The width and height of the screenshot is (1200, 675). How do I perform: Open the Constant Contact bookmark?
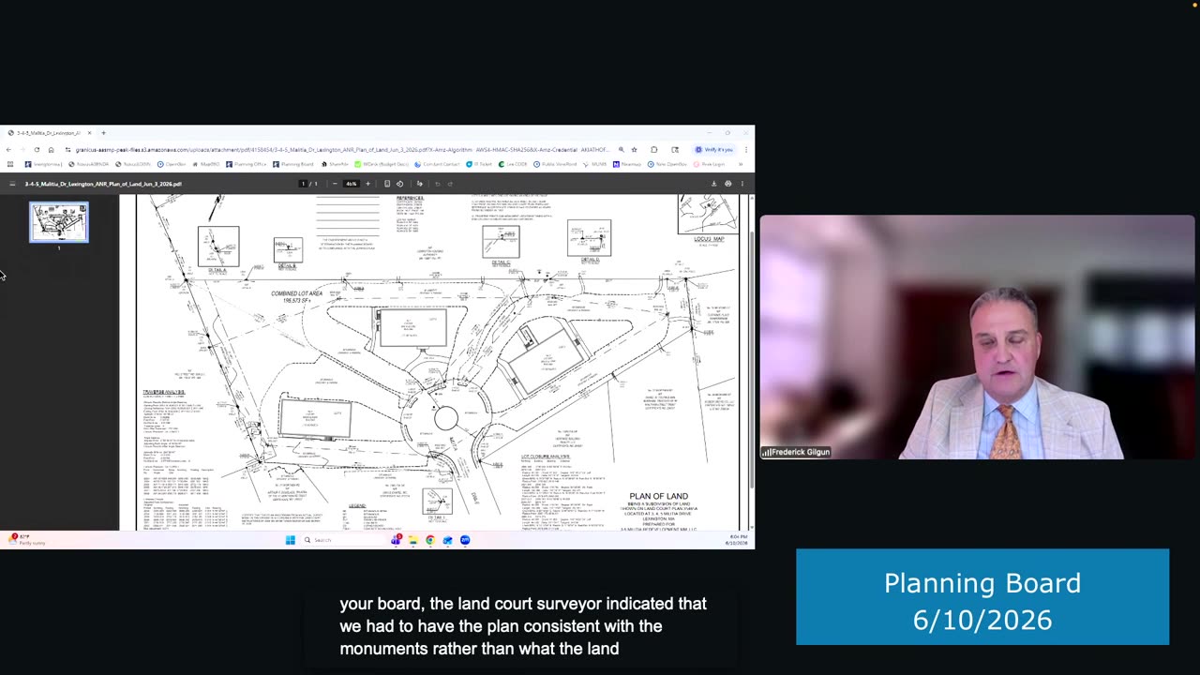pyautogui.click(x=438, y=164)
